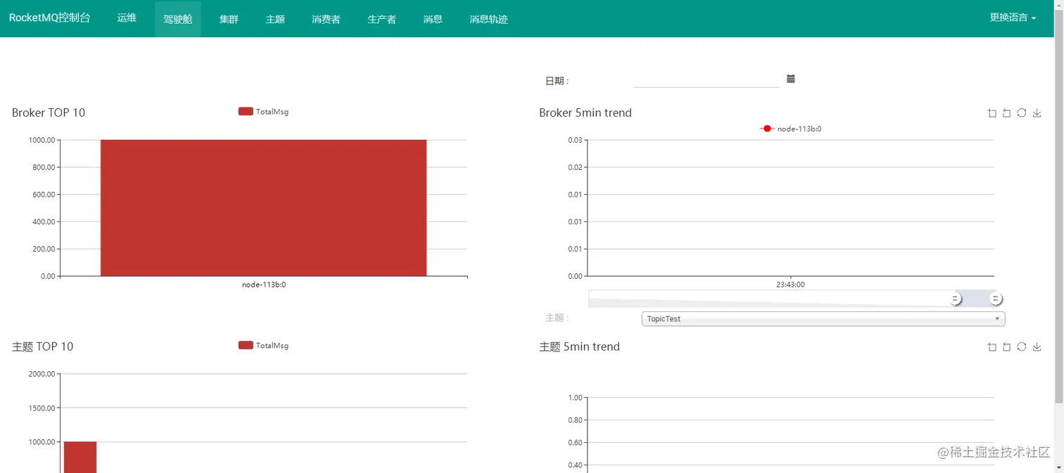Open the 消费者 consumer tab

click(326, 19)
